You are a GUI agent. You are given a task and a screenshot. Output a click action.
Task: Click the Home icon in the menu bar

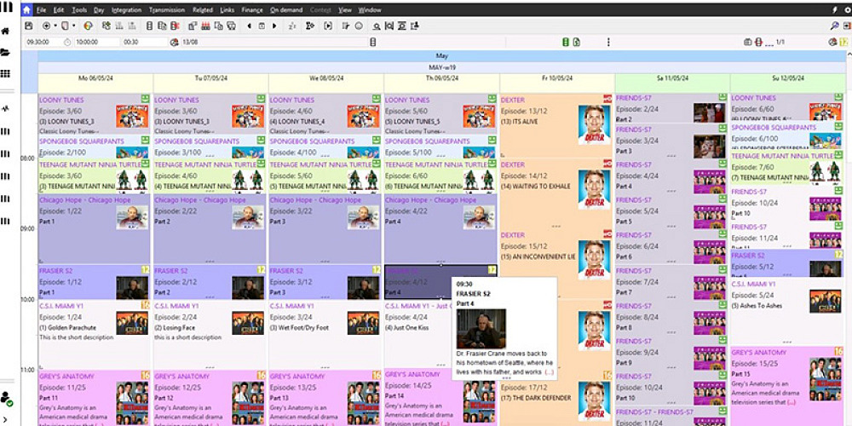tap(27, 10)
